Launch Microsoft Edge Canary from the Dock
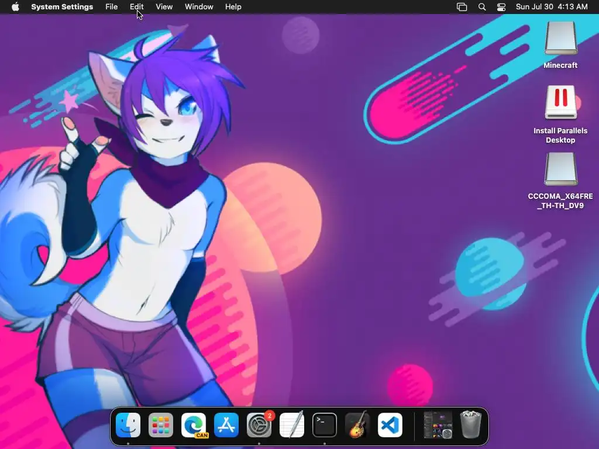The width and height of the screenshot is (599, 449). [x=194, y=425]
